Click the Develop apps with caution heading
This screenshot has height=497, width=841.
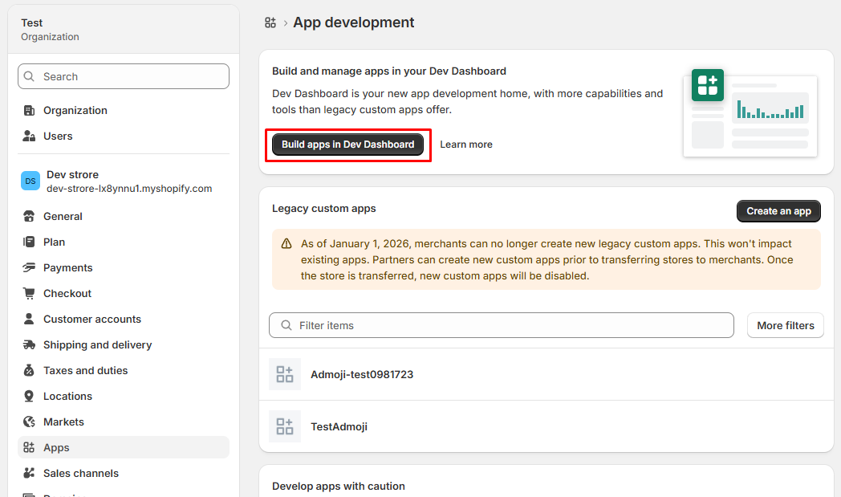339,486
